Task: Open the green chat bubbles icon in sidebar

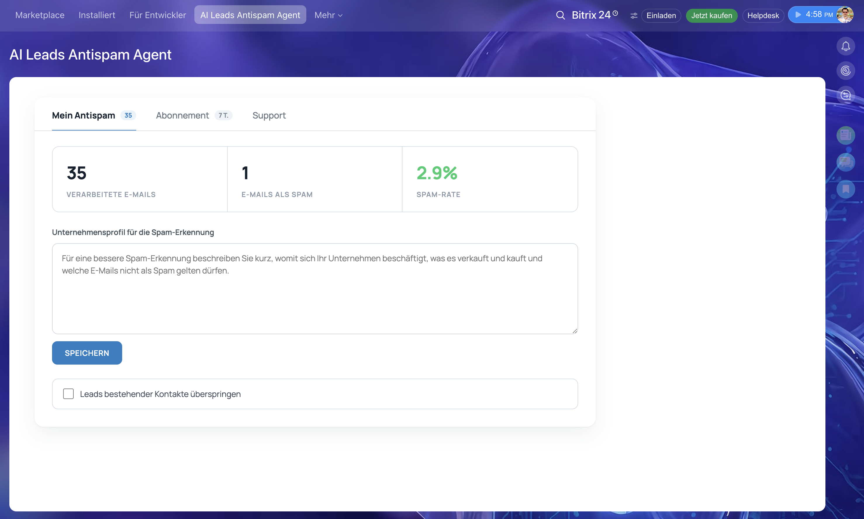Action: point(846,162)
